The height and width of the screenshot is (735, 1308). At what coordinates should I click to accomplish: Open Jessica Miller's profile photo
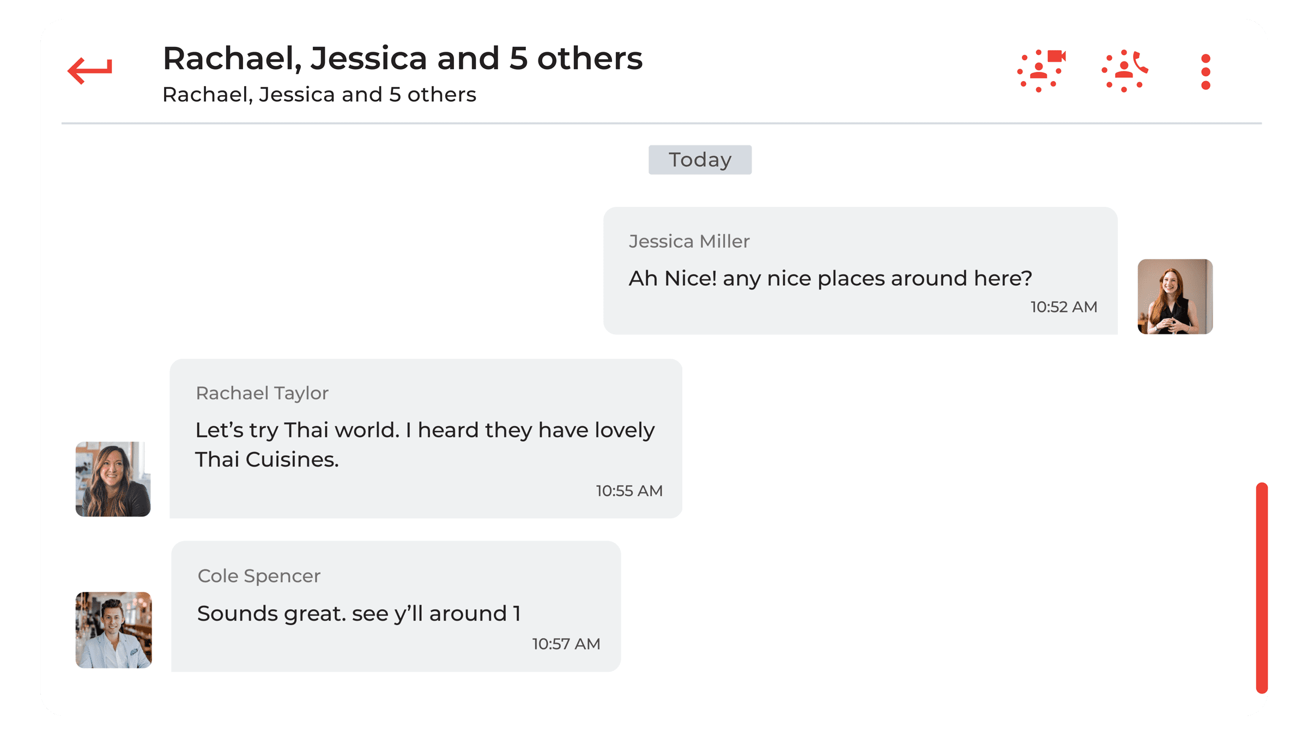click(x=1175, y=297)
